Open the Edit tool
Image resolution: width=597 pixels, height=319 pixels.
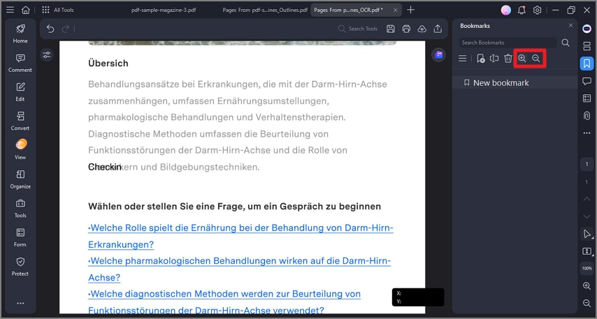pyautogui.click(x=20, y=92)
